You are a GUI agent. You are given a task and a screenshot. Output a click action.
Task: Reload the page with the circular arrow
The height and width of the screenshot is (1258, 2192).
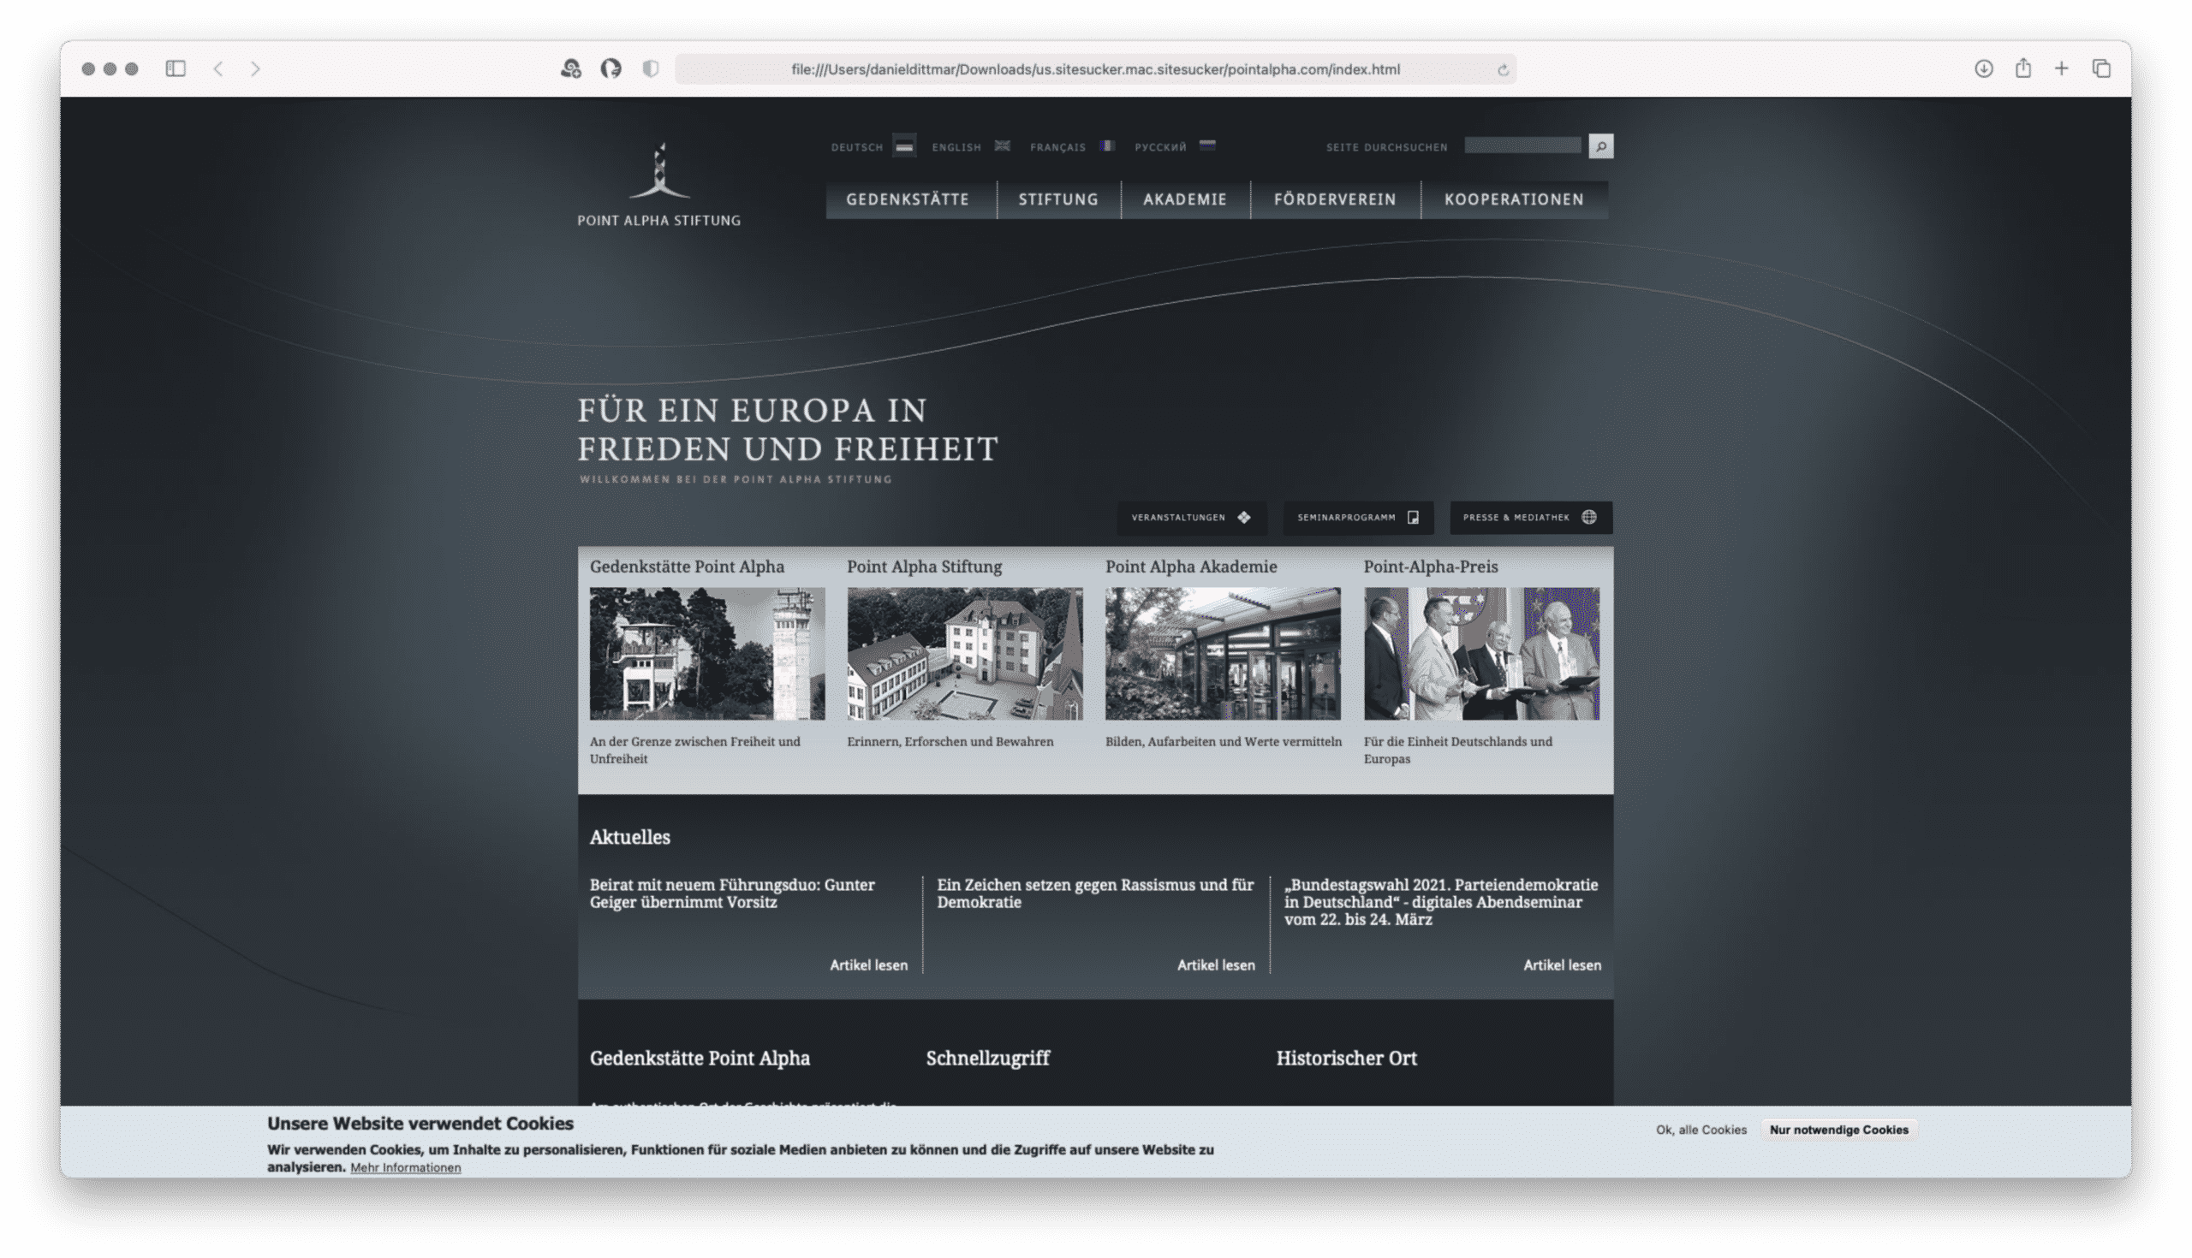(1503, 70)
